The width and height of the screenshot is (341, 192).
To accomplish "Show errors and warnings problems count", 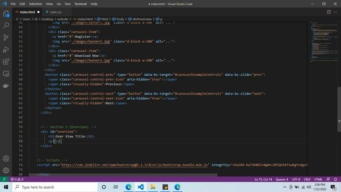I will (17, 179).
